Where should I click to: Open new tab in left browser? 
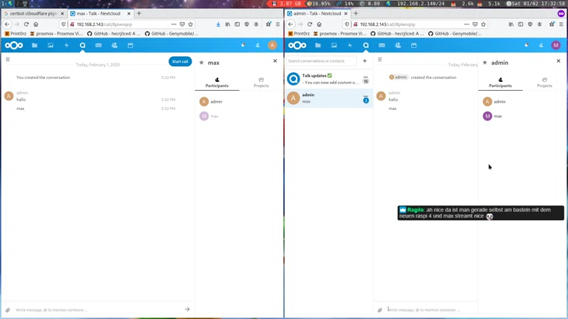click(139, 13)
